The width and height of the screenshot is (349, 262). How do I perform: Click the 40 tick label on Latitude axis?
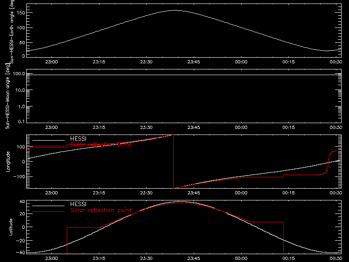click(x=22, y=202)
